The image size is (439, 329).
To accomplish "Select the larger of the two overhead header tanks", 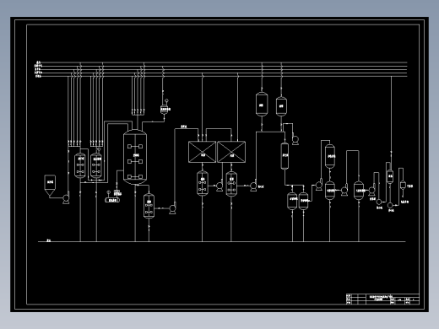I will (262, 105).
